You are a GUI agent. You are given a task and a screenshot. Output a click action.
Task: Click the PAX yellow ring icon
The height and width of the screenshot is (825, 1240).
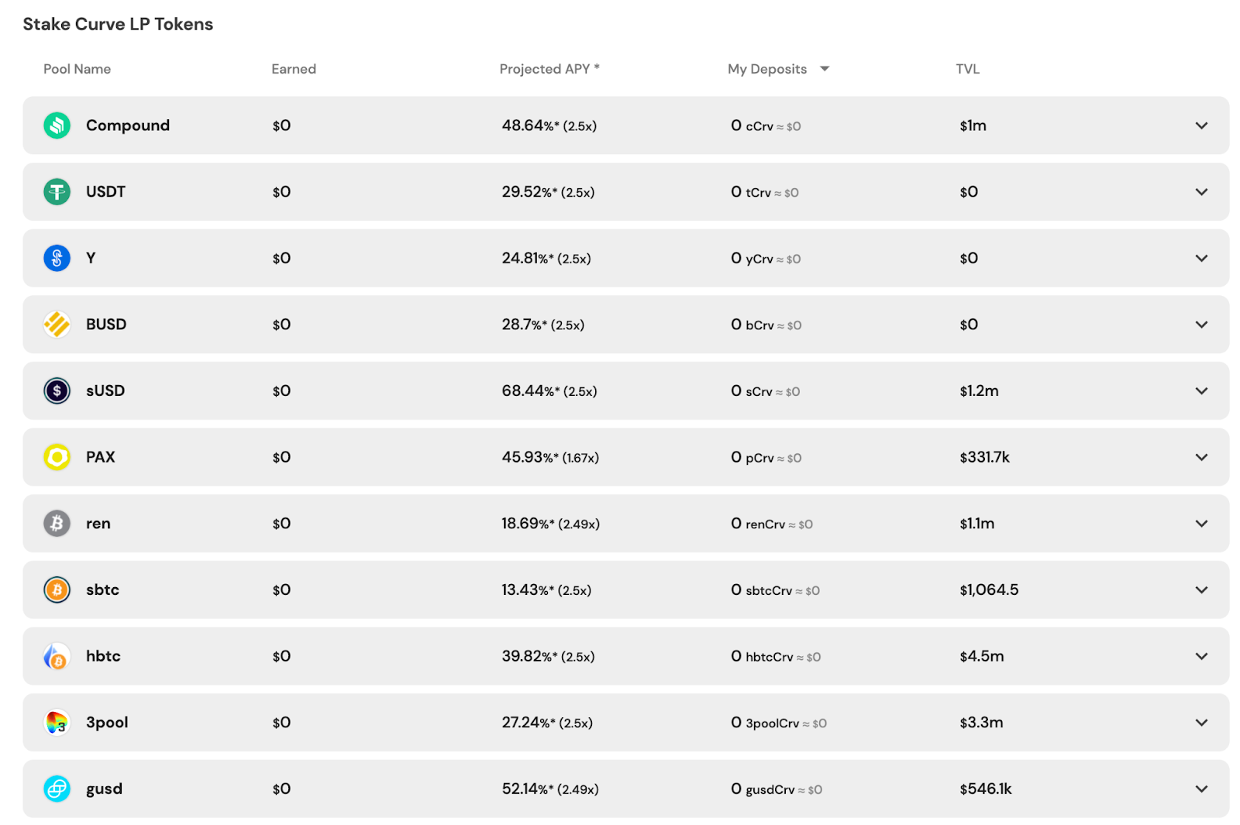57,457
